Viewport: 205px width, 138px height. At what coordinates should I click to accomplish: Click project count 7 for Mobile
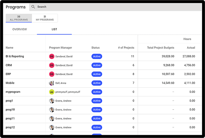coord(133,83)
